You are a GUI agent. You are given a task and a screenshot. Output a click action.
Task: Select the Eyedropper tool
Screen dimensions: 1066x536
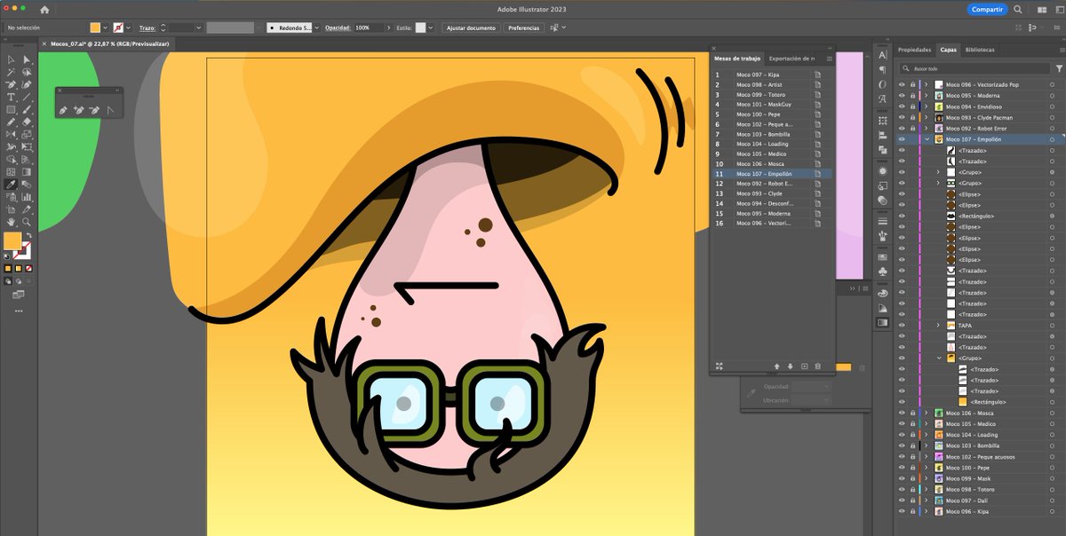(11, 184)
